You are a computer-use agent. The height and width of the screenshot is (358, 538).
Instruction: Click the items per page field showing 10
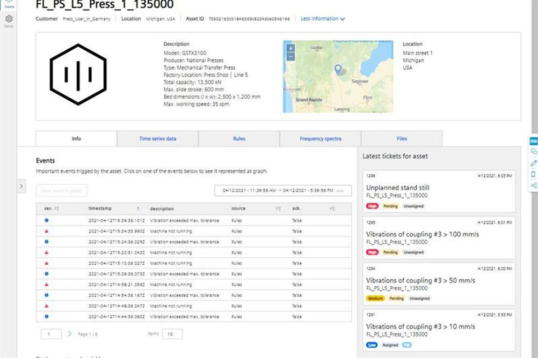pyautogui.click(x=172, y=334)
